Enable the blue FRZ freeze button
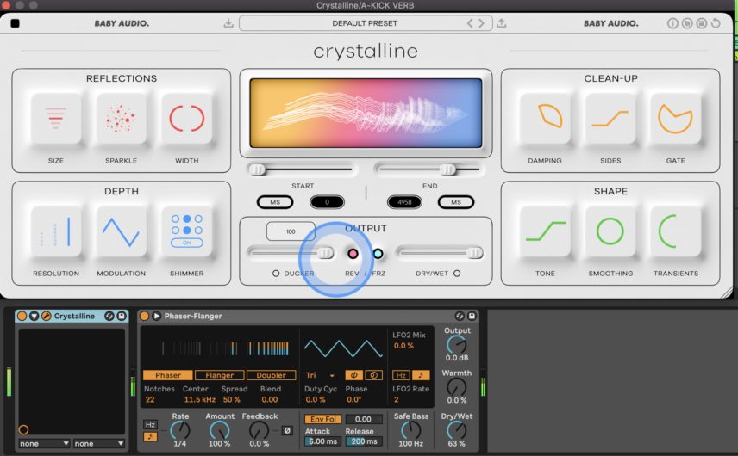 click(x=378, y=254)
